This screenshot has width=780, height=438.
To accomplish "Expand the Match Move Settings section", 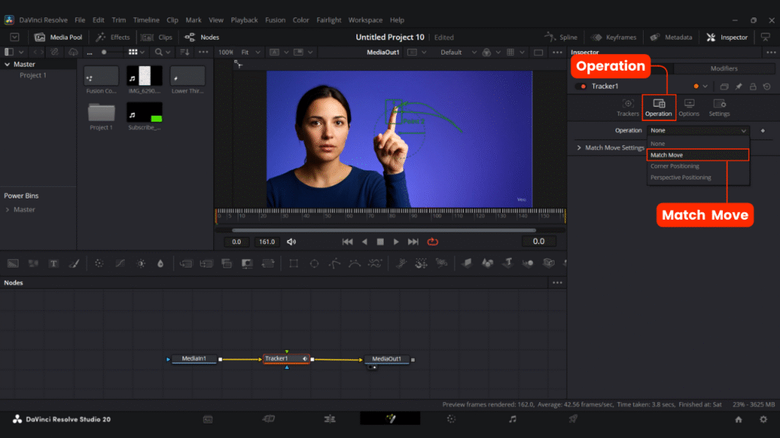I will (x=579, y=148).
